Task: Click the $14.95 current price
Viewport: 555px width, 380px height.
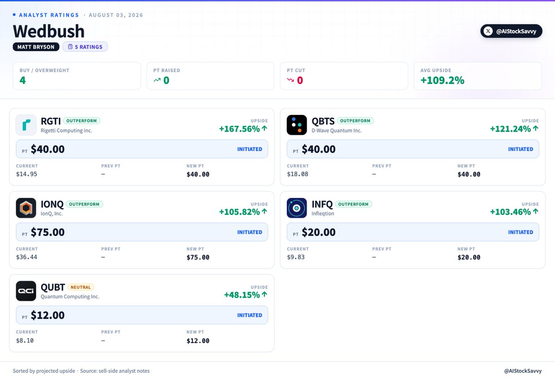Action: tap(27, 175)
